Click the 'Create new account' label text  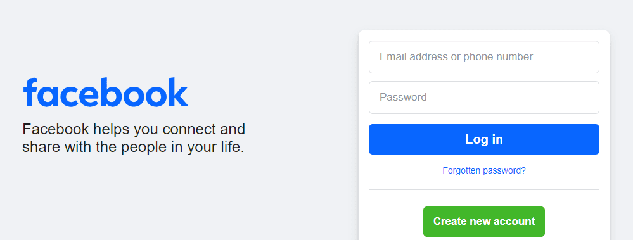(x=484, y=221)
